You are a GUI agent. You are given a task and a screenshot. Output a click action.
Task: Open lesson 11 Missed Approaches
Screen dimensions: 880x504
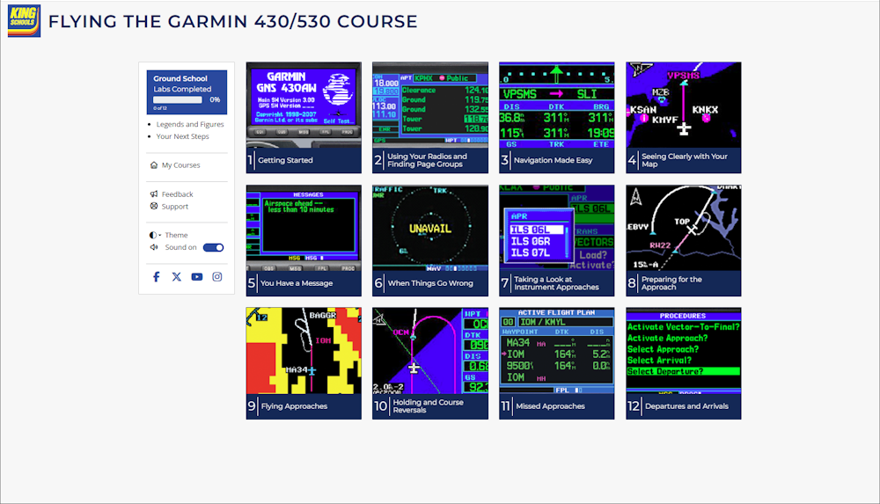tap(557, 363)
